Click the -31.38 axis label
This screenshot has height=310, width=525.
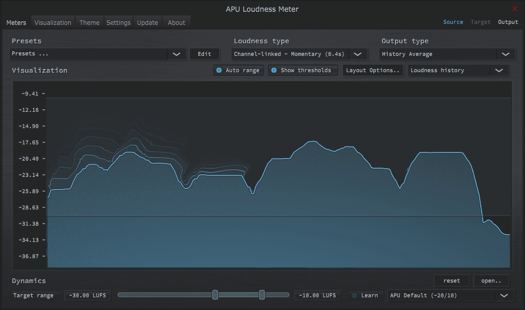click(28, 224)
